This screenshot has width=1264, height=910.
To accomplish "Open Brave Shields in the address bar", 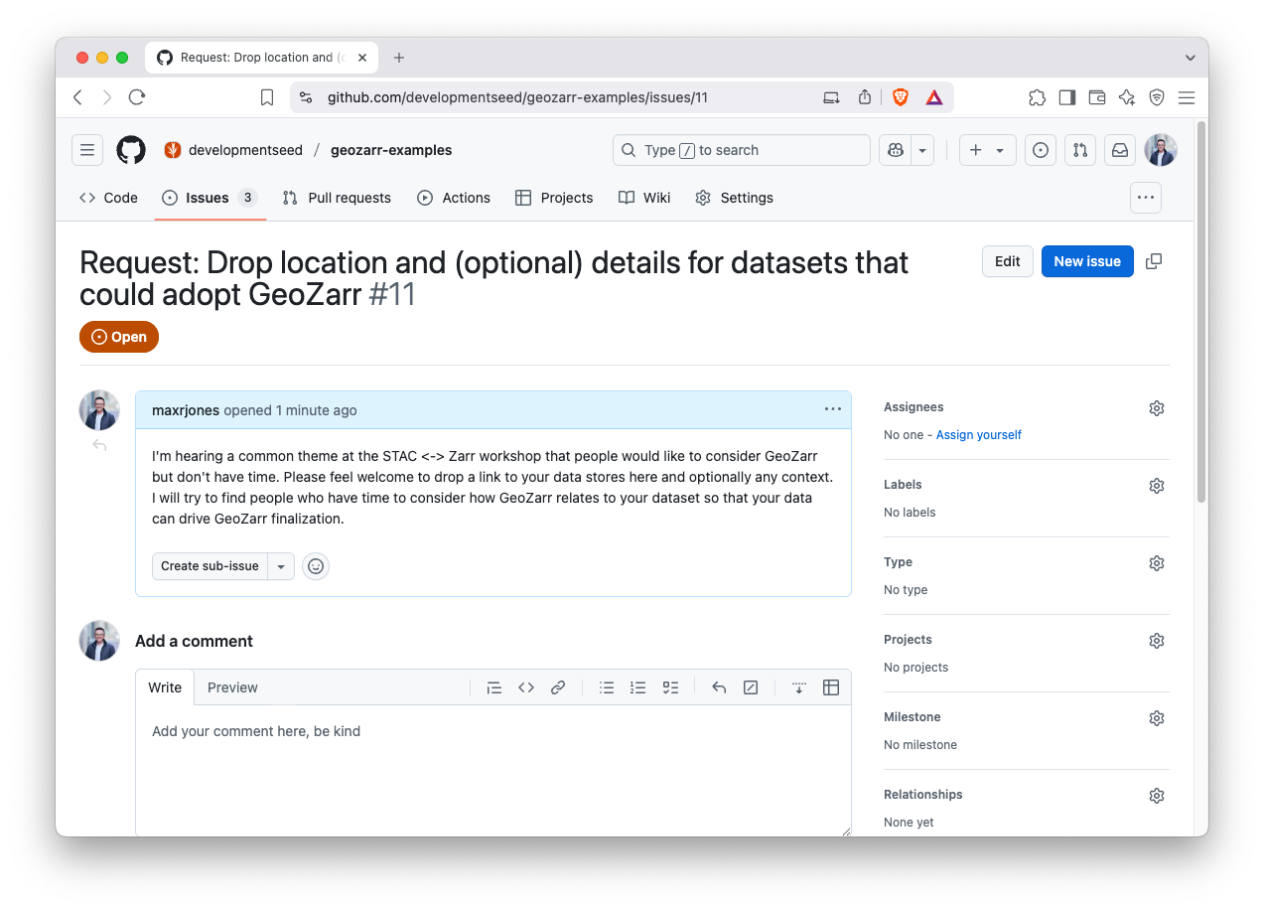I will click(902, 96).
